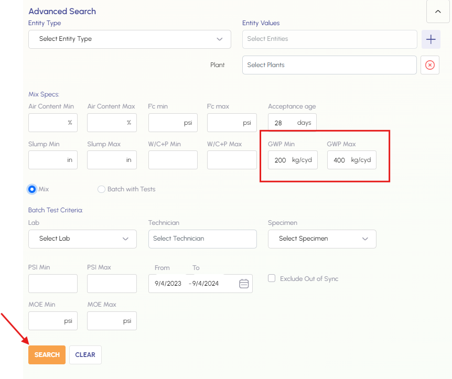452x379 pixels.
Task: Remove the Plant filter row via red X icon
Action: tap(429, 65)
